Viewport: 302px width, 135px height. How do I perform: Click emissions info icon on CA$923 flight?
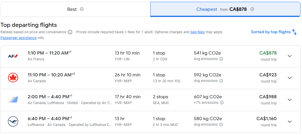pyautogui.click(x=221, y=81)
